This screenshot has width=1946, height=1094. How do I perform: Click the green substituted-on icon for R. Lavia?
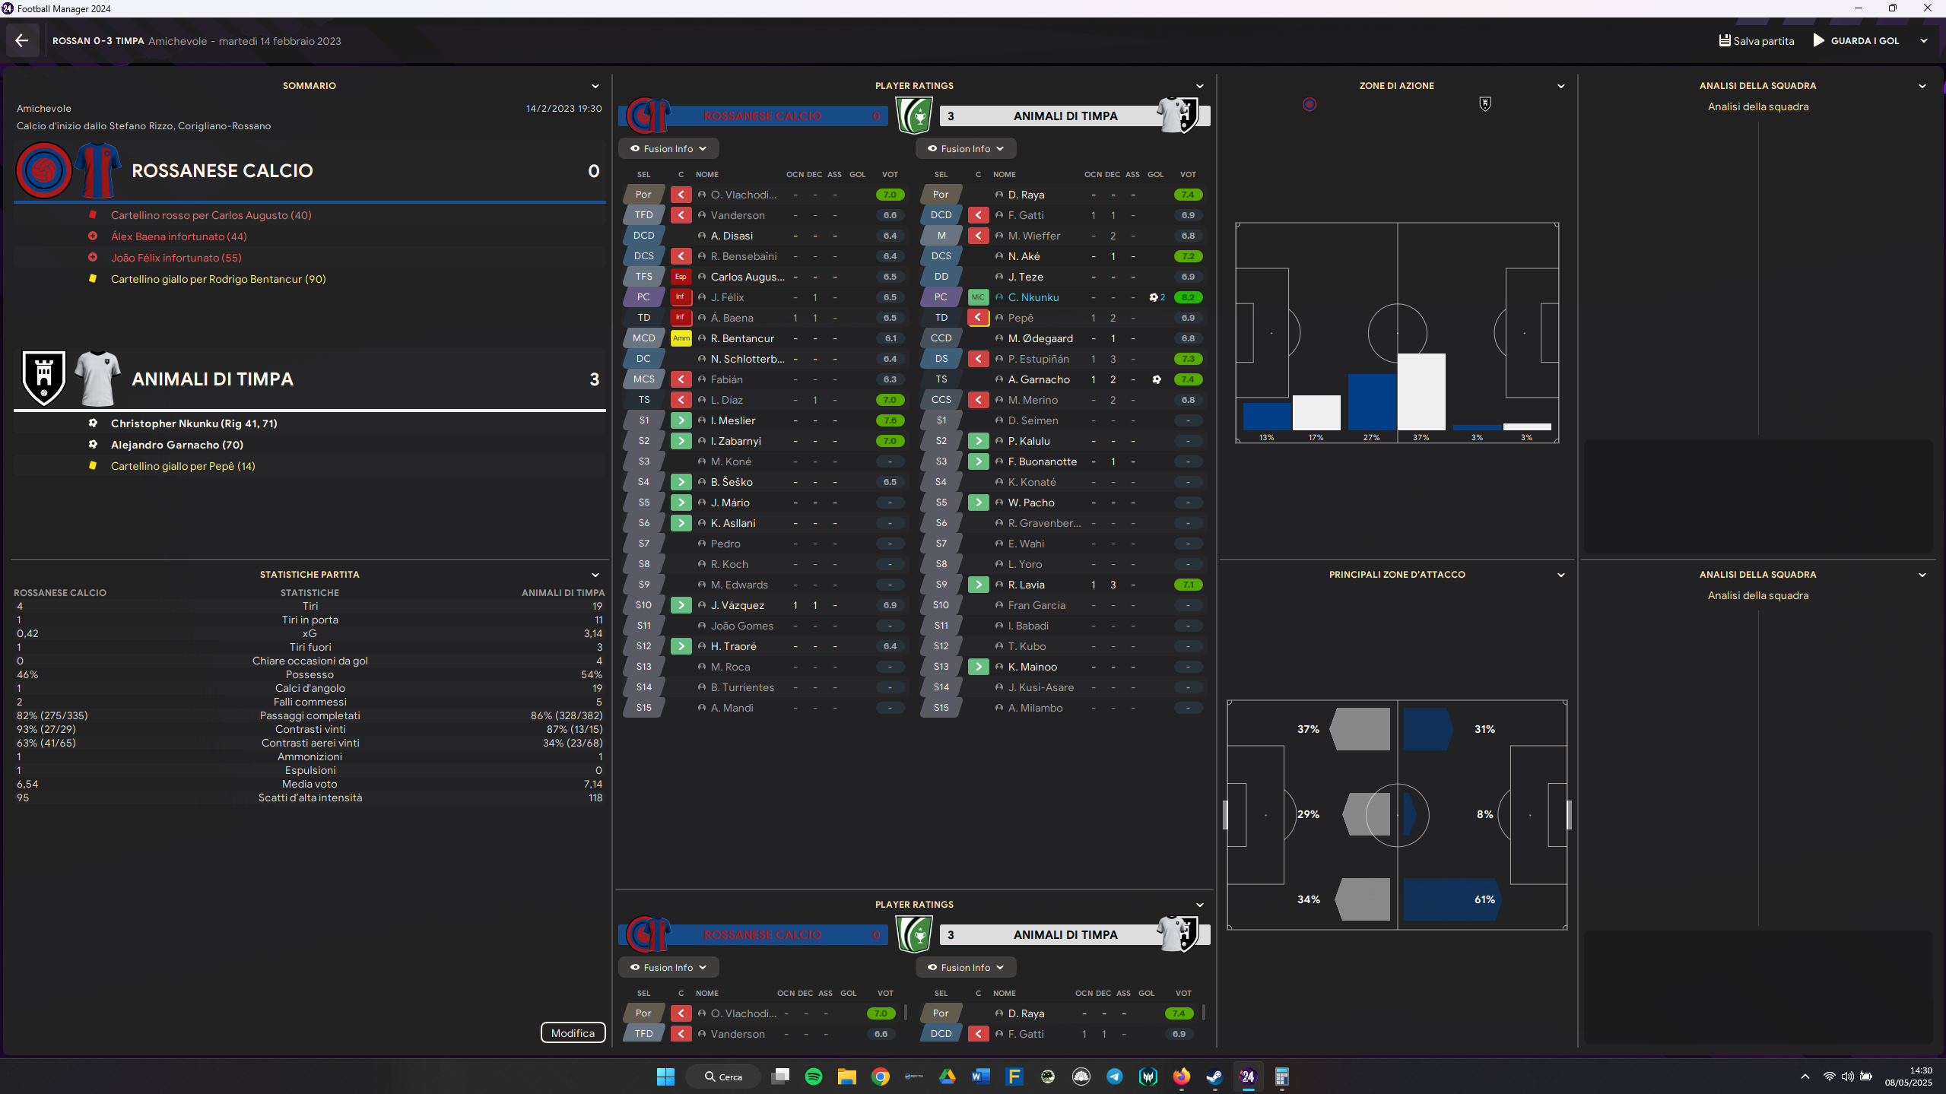978,585
